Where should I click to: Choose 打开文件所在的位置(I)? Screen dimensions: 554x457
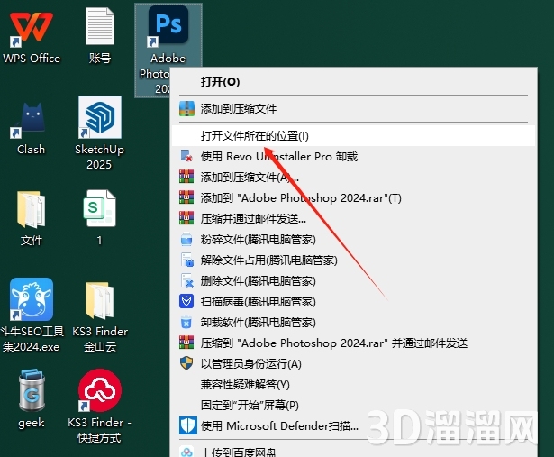click(x=353, y=136)
